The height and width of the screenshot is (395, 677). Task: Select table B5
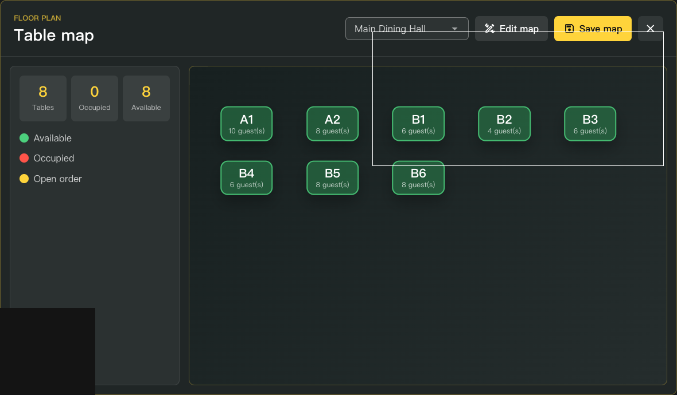[x=332, y=178]
